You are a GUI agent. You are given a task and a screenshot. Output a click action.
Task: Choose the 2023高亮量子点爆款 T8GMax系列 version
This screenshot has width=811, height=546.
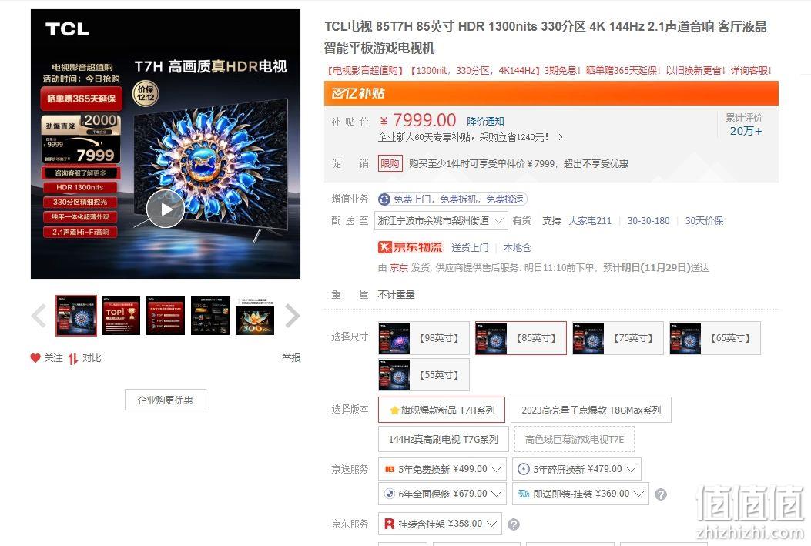(591, 410)
